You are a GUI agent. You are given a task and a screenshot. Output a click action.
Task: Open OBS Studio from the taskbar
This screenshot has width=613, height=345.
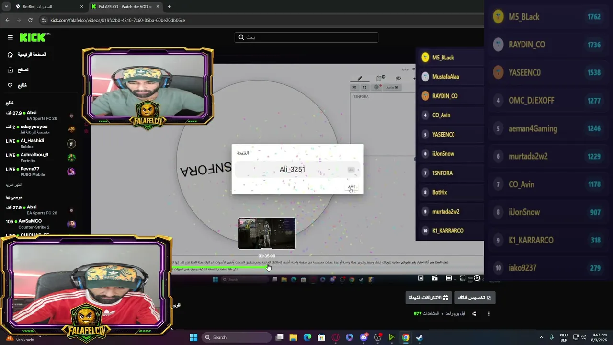pyautogui.click(x=377, y=337)
